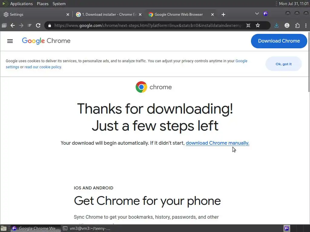The height and width of the screenshot is (232, 310).
Task: Open the Applications menu
Action: pyautogui.click(x=21, y=4)
